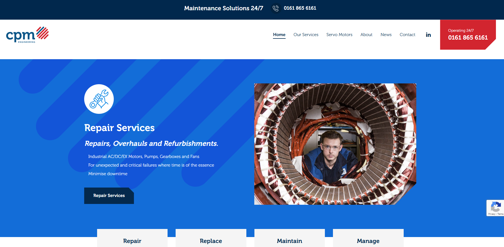
Task: Click the CPM Engineering logo
Action: coord(27,35)
